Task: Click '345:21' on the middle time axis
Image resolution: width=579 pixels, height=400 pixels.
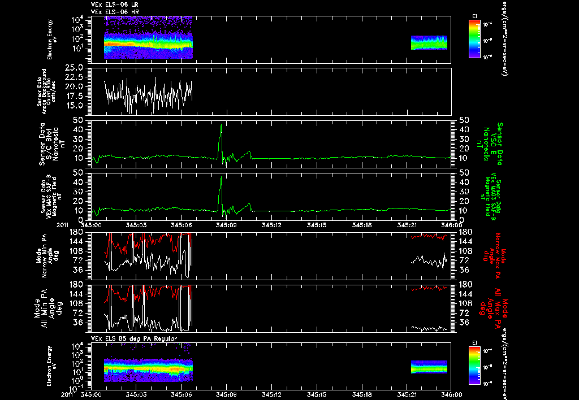Action: pos(407,224)
